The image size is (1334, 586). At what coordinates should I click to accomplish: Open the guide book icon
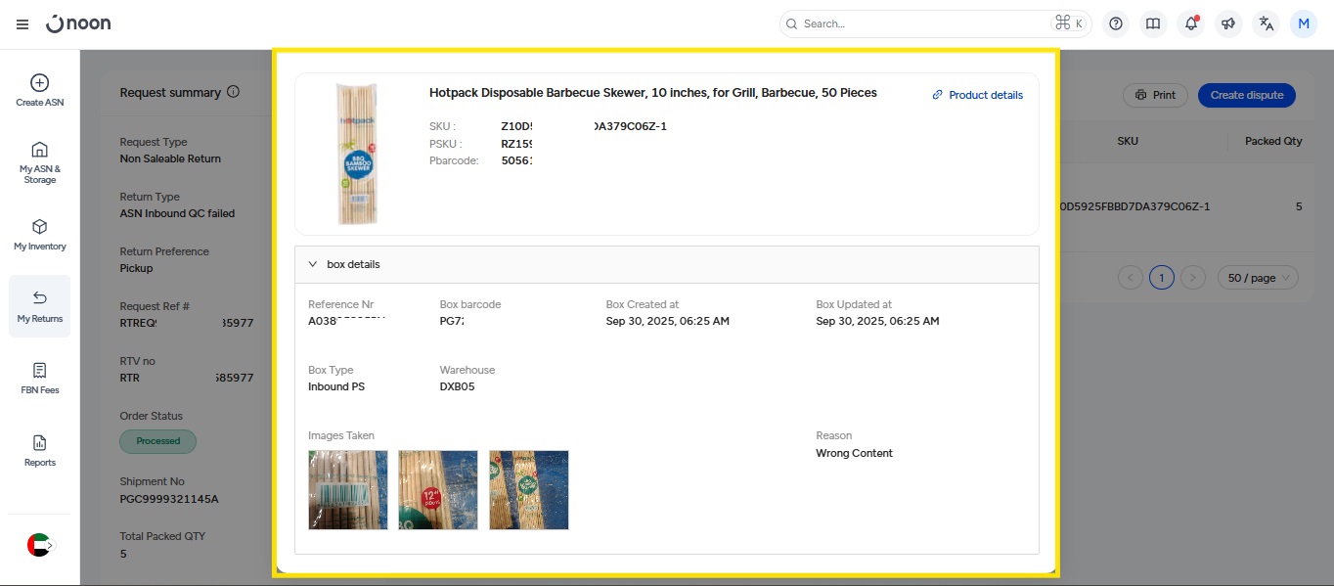point(1153,24)
